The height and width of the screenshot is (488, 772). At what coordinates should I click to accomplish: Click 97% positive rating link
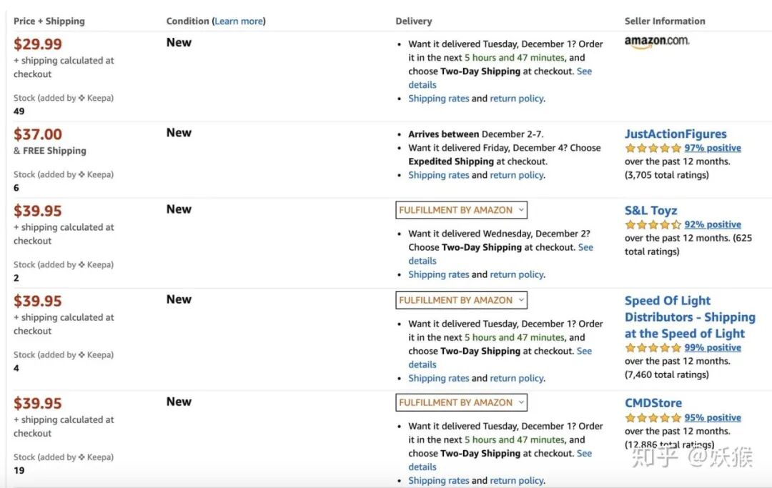[713, 148]
